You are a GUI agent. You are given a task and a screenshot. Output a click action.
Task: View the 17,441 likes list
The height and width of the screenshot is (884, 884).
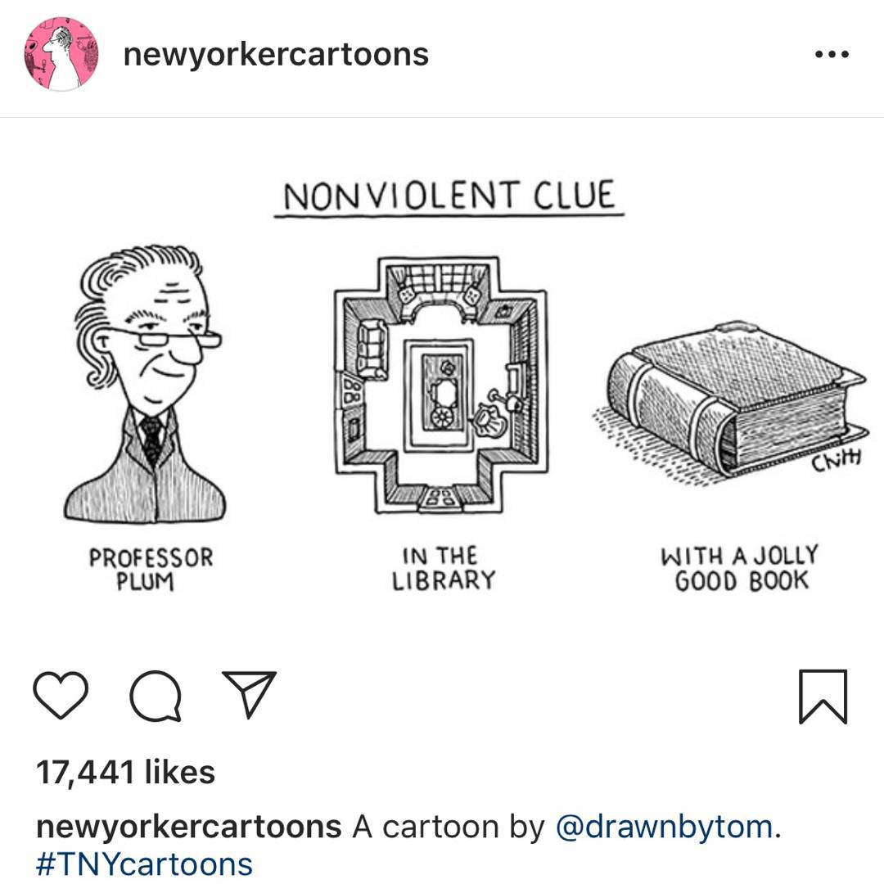point(125,772)
